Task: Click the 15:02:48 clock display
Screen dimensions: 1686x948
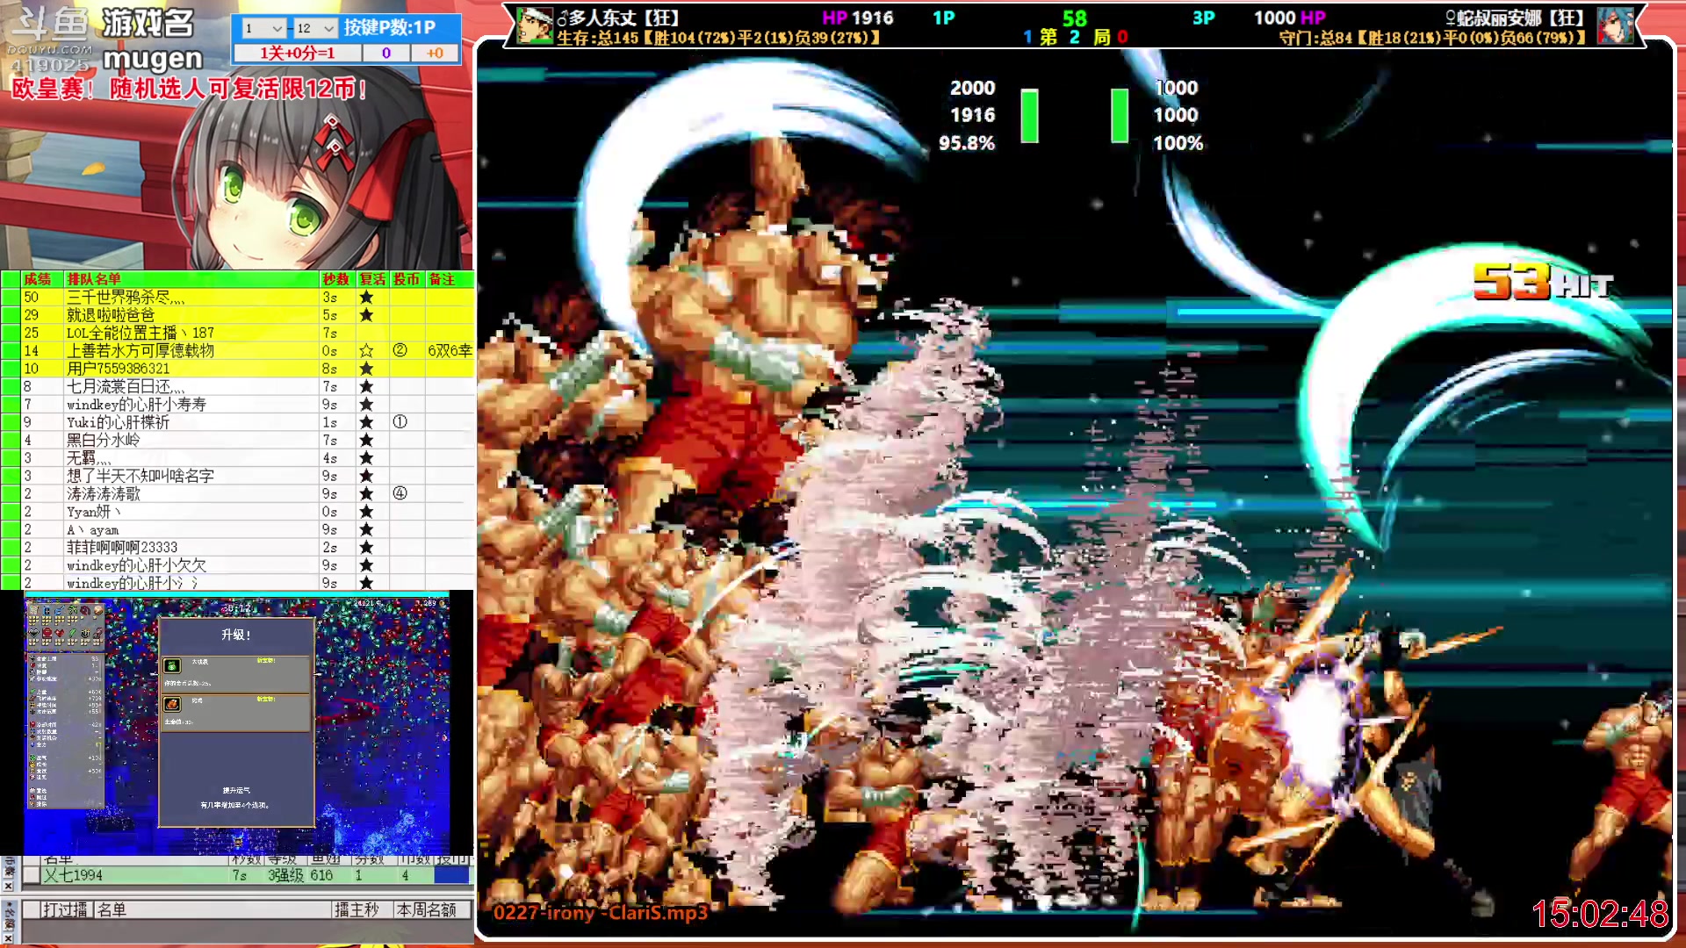Action: point(1600,914)
